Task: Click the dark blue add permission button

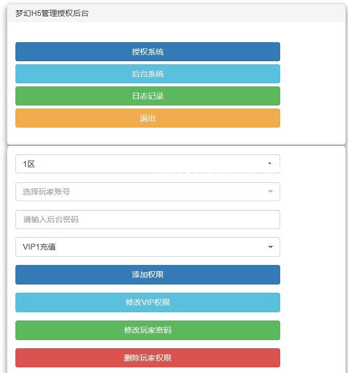Action: (148, 275)
